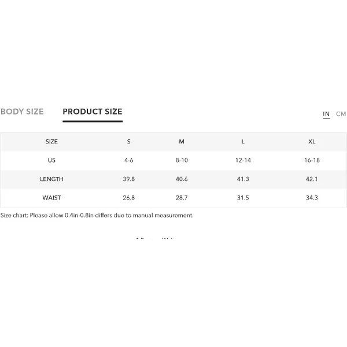This screenshot has height=347, width=347.
Task: Click the size chart measurement note
Action: (97, 215)
